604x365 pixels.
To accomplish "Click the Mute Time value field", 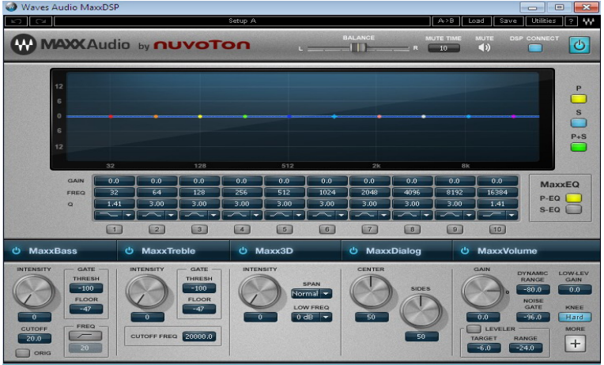I will click(444, 48).
